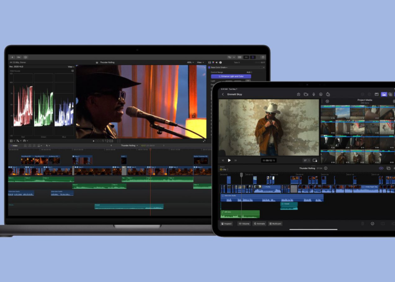Screen dimensions: 395x282
Task: Click the Index button in Mac timeline
Action: (x=14, y=145)
